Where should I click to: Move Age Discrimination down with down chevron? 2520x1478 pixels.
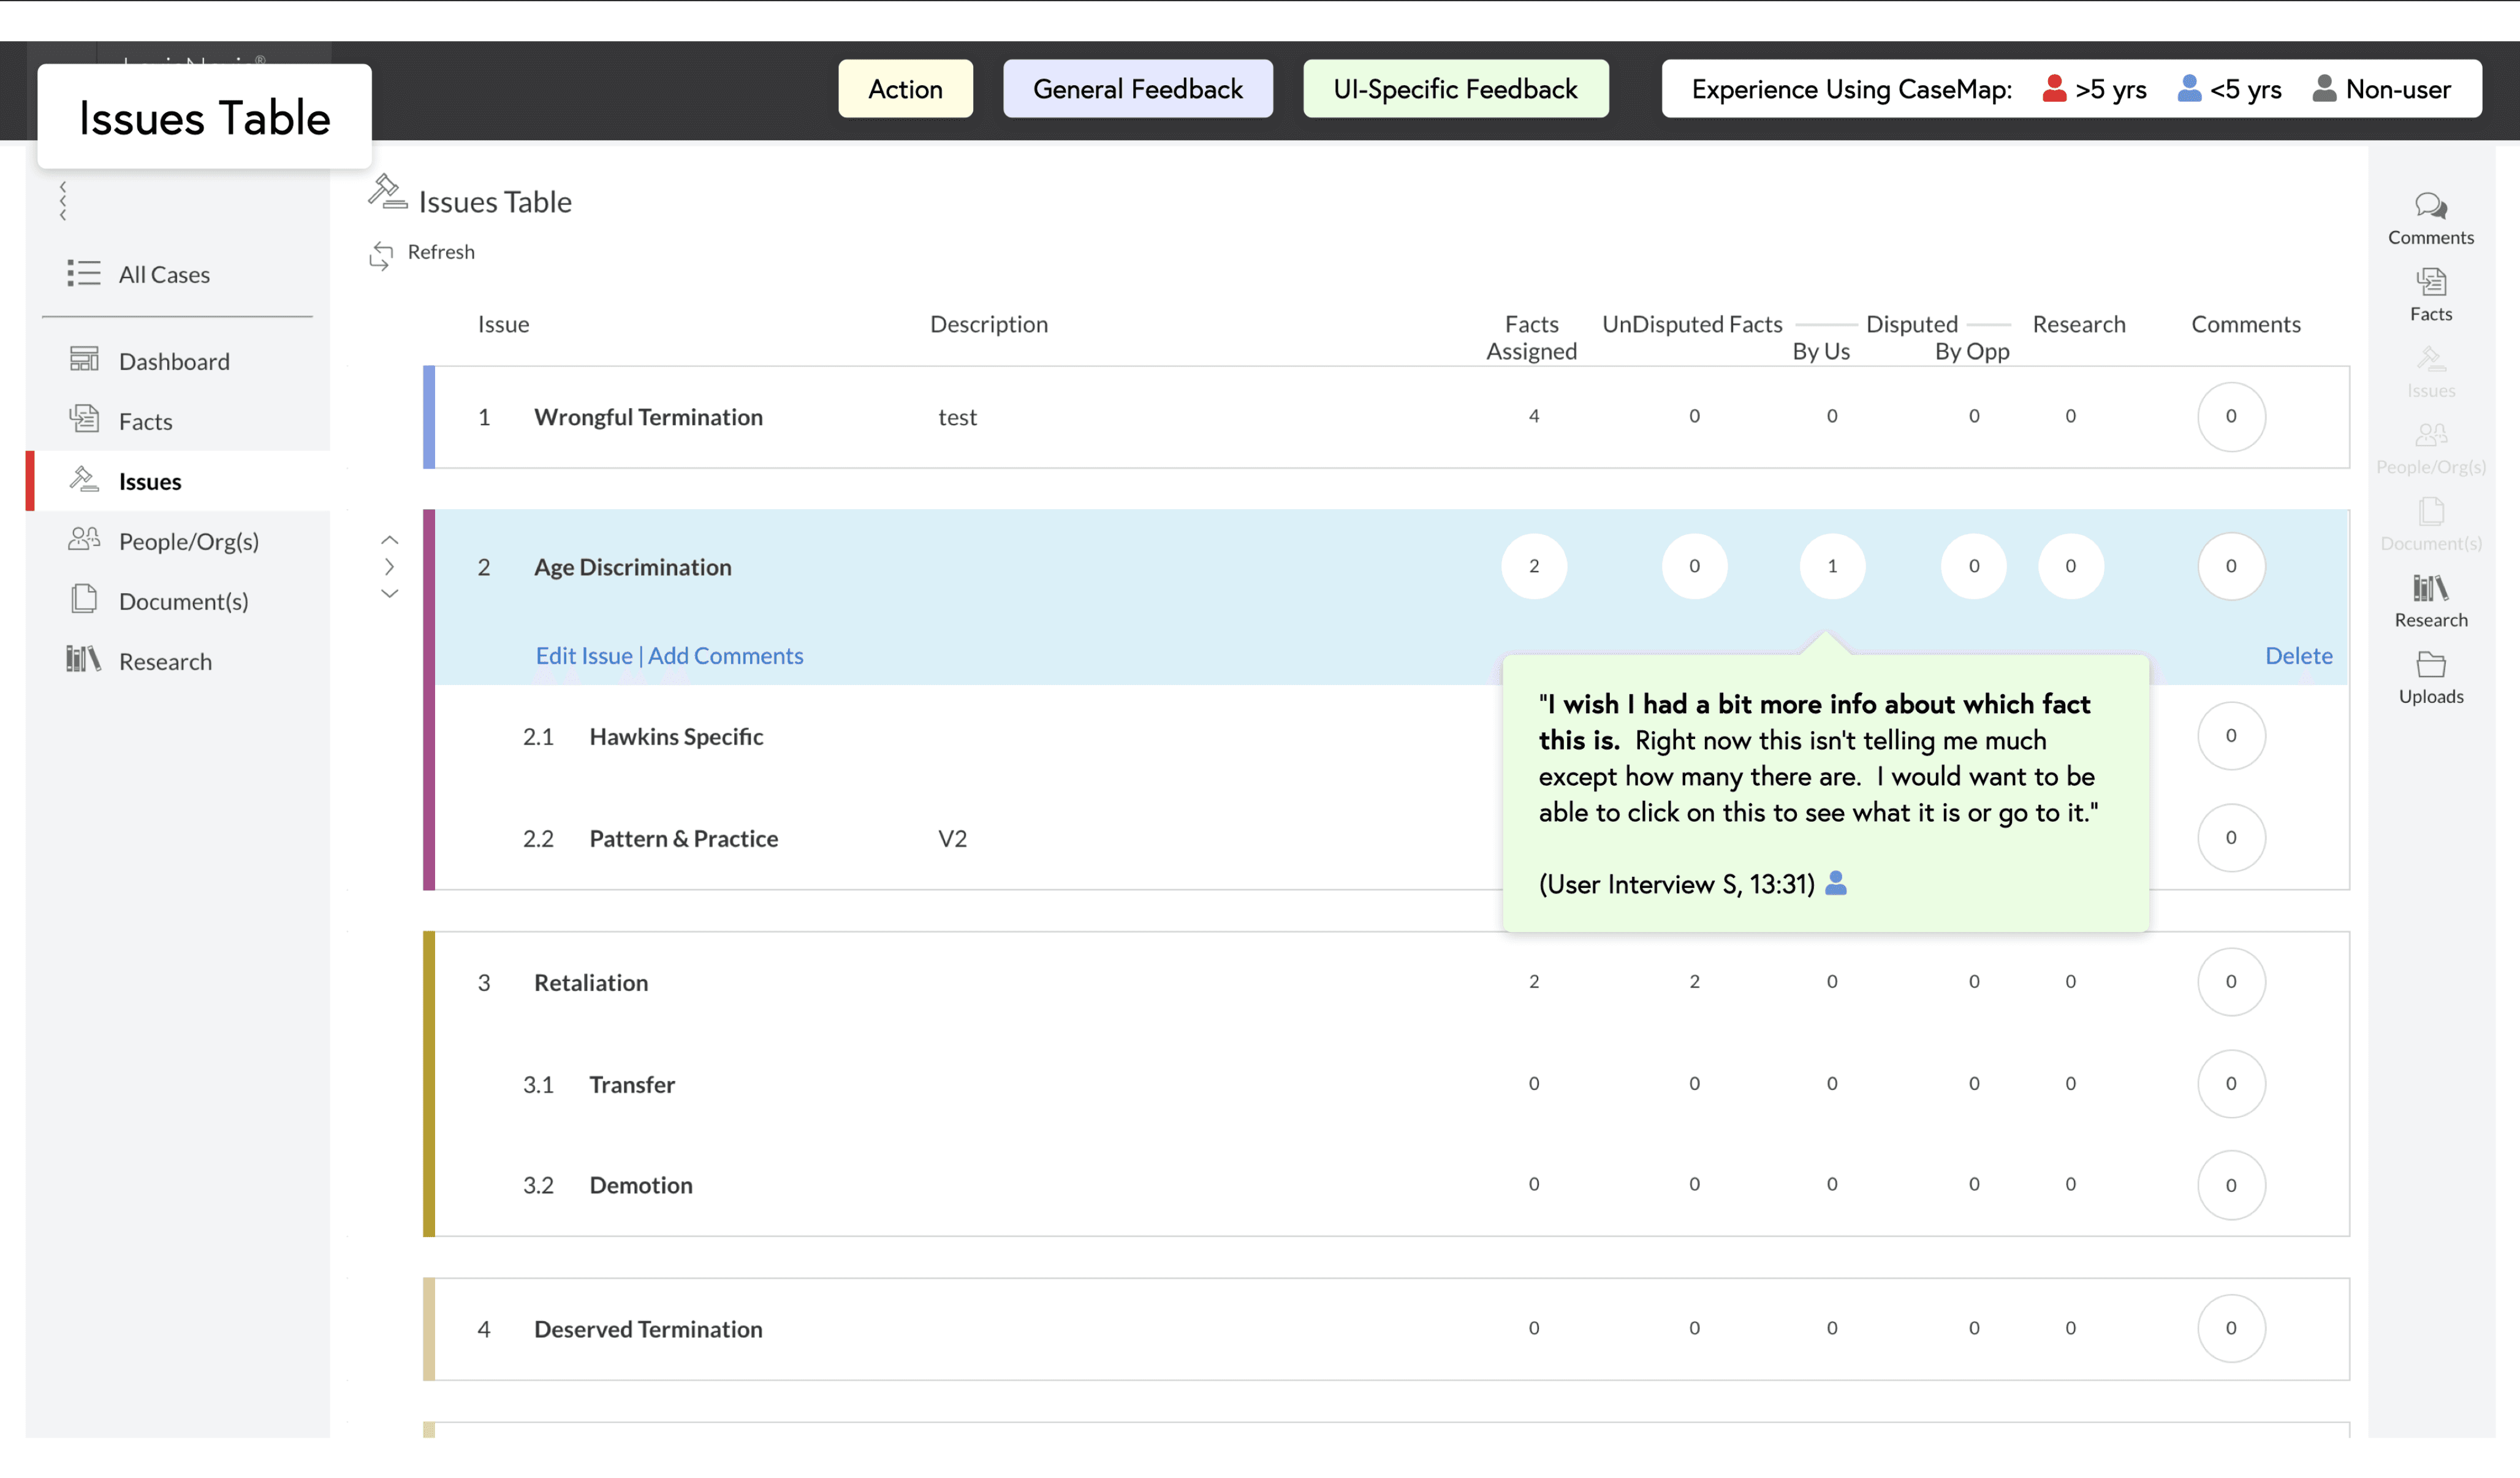[x=390, y=594]
